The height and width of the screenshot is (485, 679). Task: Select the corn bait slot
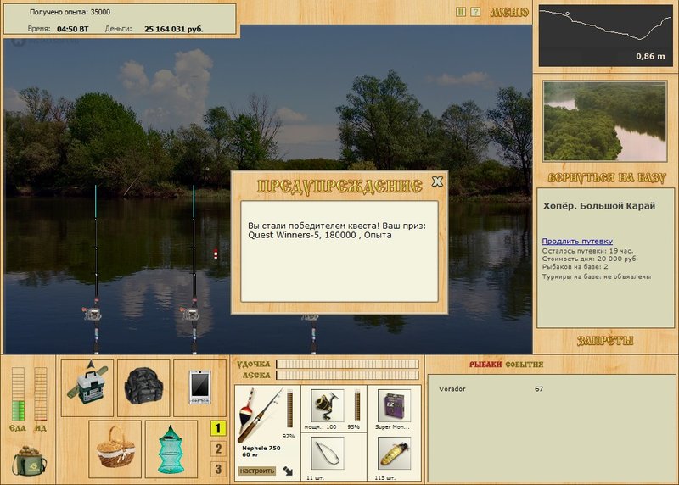(x=394, y=453)
